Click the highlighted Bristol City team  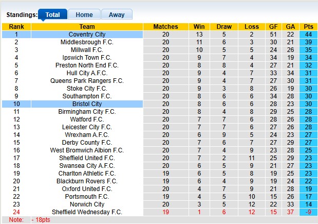coord(87,104)
